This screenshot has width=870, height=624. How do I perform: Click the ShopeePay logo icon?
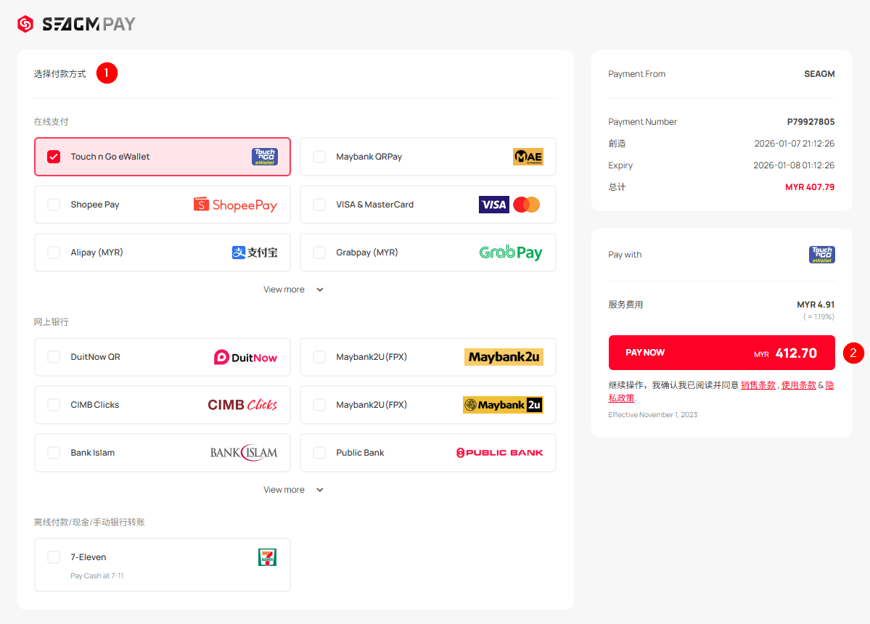point(235,205)
